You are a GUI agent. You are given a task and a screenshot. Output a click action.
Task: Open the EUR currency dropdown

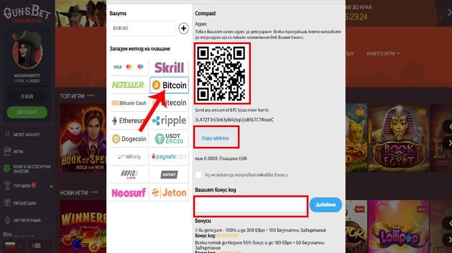(142, 28)
